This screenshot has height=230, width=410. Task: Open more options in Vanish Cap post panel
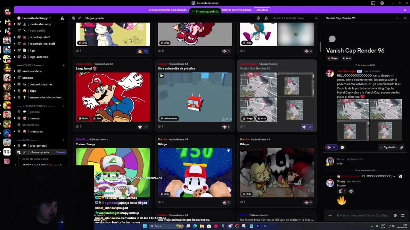(398, 18)
